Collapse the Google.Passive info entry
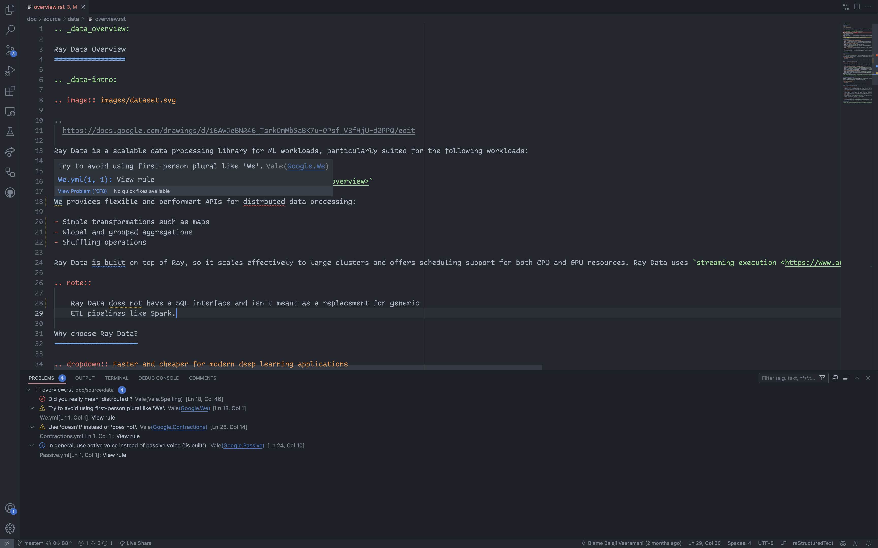Image resolution: width=878 pixels, height=548 pixels. [32, 445]
